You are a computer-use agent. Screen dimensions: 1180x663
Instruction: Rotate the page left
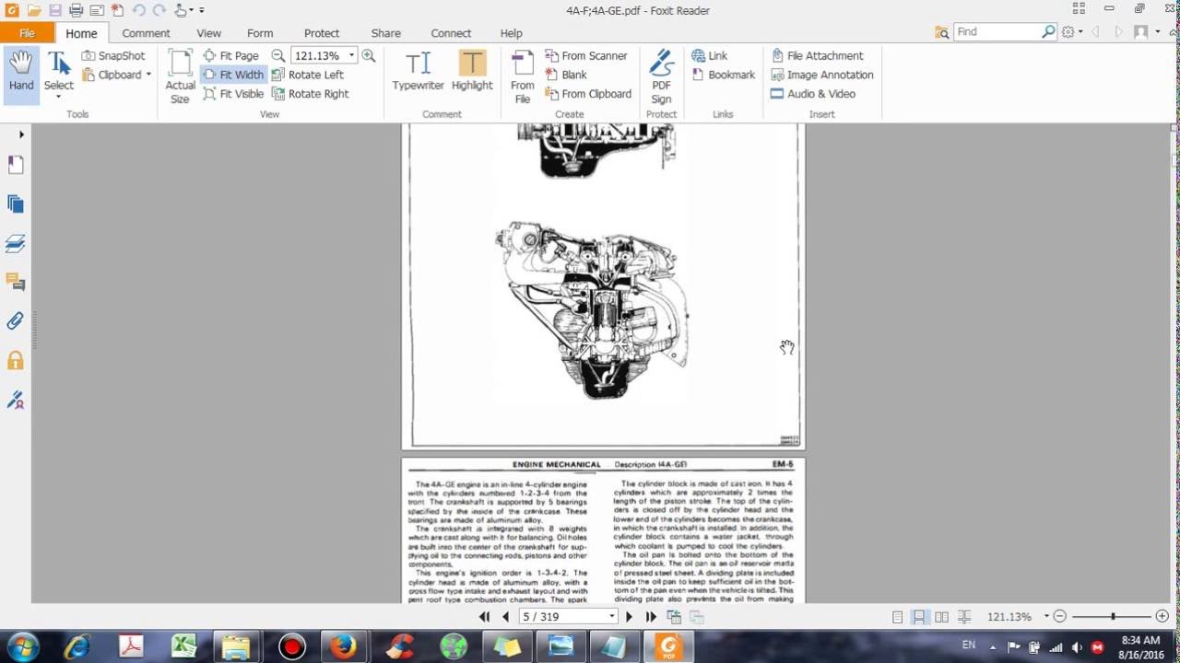coord(308,75)
